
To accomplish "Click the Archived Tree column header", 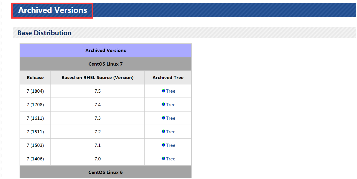I will (x=168, y=77).
